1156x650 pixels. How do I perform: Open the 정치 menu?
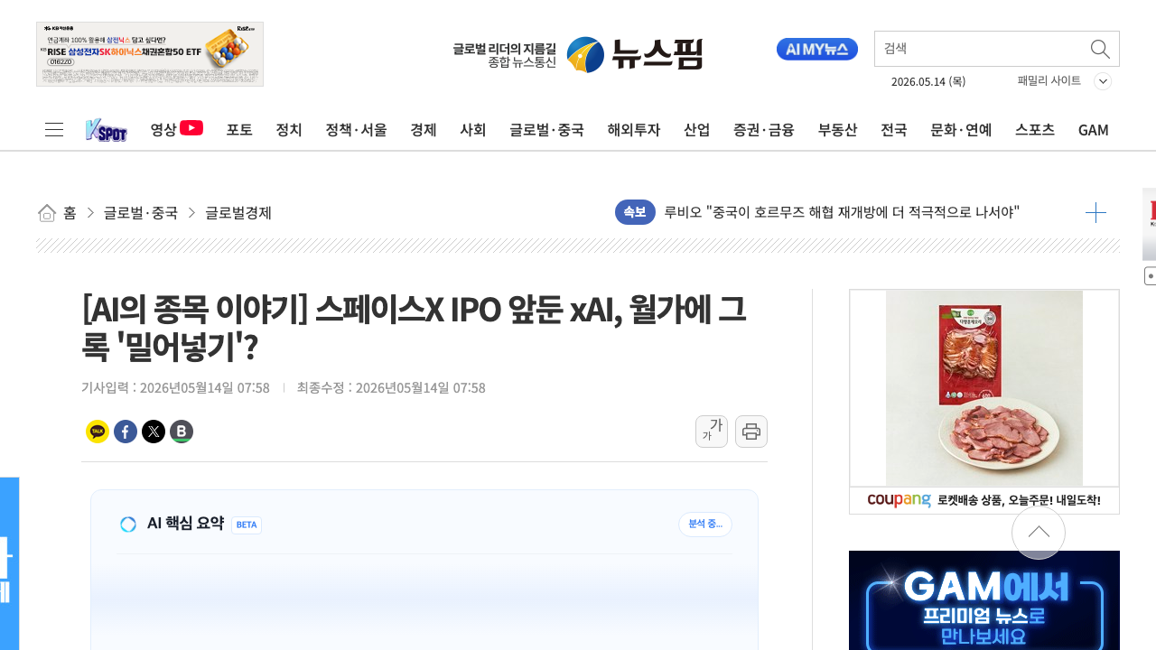(x=289, y=130)
